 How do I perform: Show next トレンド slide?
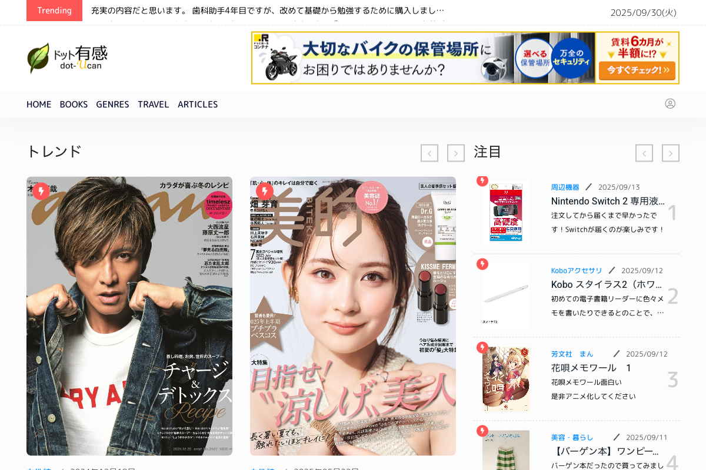pos(456,153)
